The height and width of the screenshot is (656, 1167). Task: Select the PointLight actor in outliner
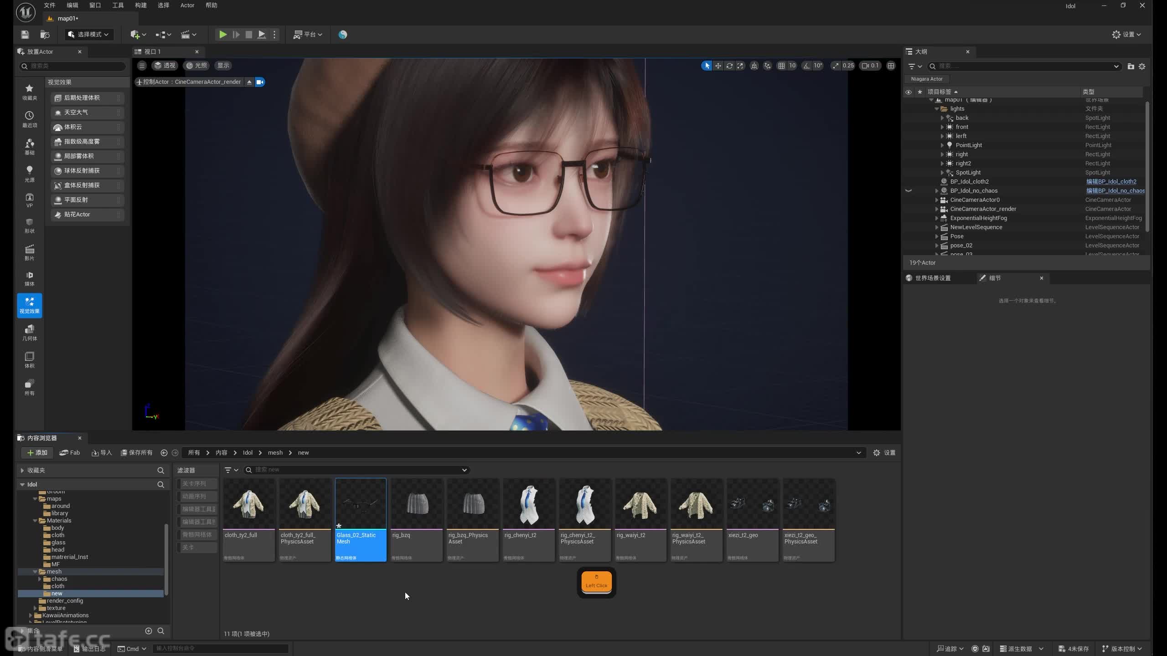click(x=969, y=145)
